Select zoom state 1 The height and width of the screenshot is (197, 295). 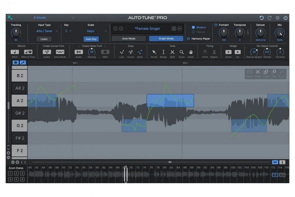pos(10,173)
